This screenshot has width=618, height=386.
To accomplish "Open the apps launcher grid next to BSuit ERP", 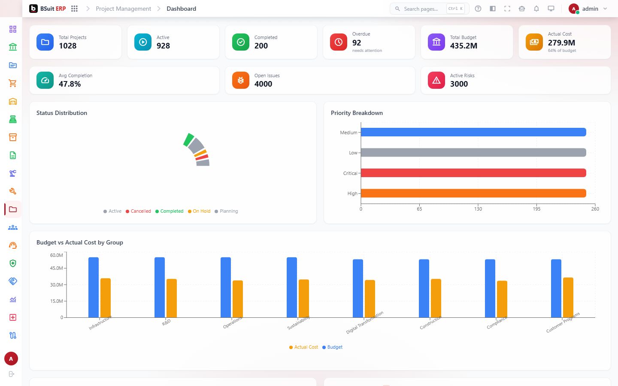I will coord(74,9).
